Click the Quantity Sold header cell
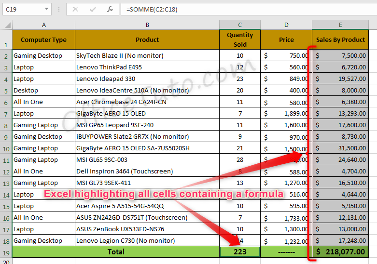Viewport: 377px width, 264px height. pyautogui.click(x=240, y=40)
